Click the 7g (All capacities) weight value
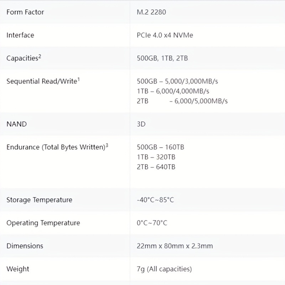Viewport: 285px width, 285px height. point(164,269)
